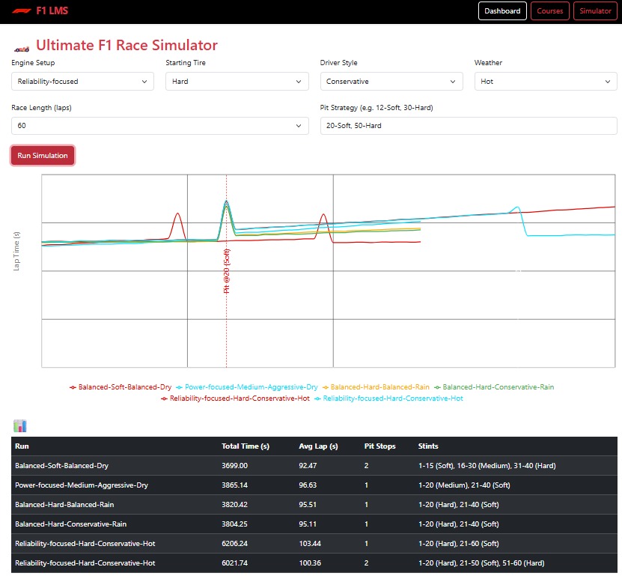Open the Engine Setup dropdown
This screenshot has height=576, width=622.
82,81
